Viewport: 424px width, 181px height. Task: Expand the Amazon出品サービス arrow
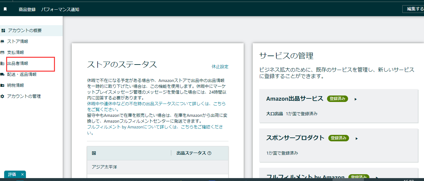tap(356, 99)
